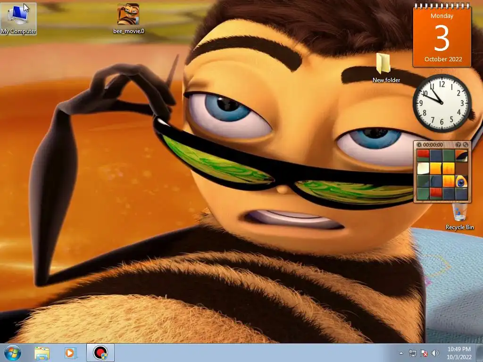The width and height of the screenshot is (483, 362).
Task: Show the puzzle picture with question-mark button
Action: pyautogui.click(x=458, y=145)
